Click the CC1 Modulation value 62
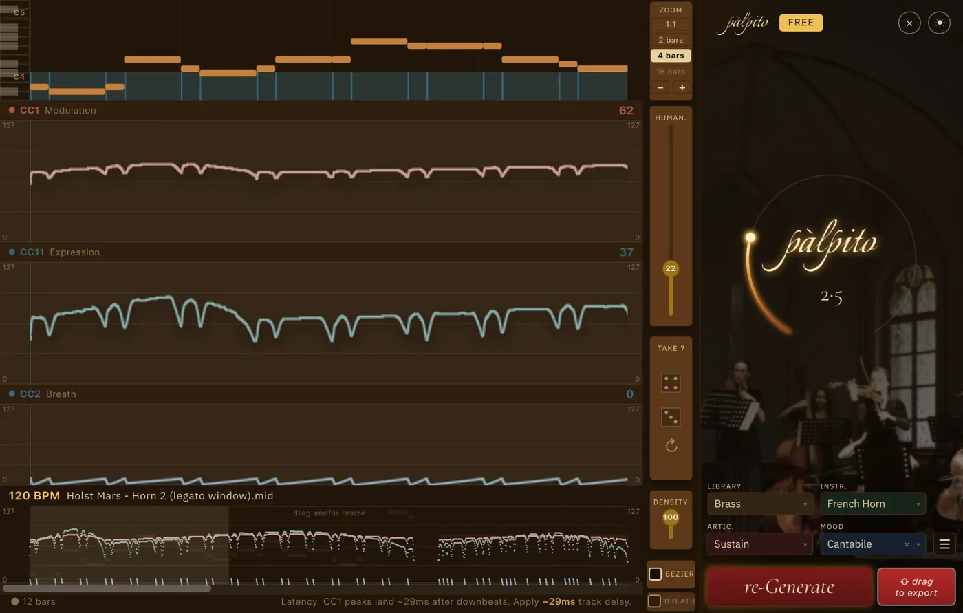This screenshot has width=963, height=613. (x=626, y=110)
